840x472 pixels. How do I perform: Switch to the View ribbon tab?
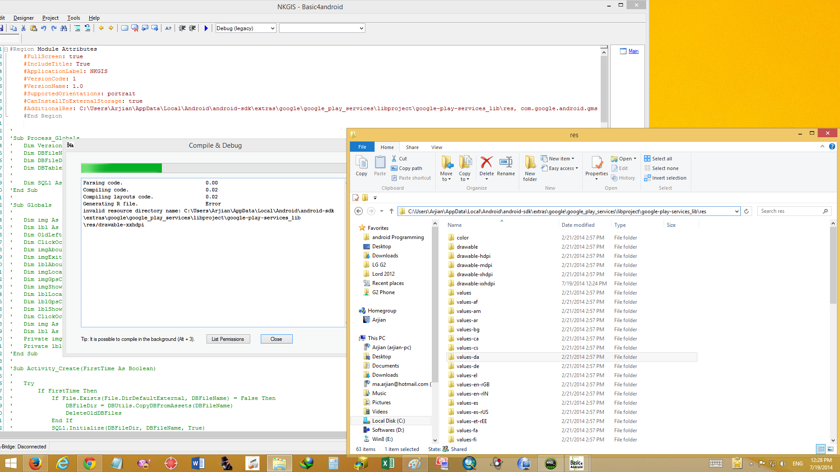tap(437, 147)
